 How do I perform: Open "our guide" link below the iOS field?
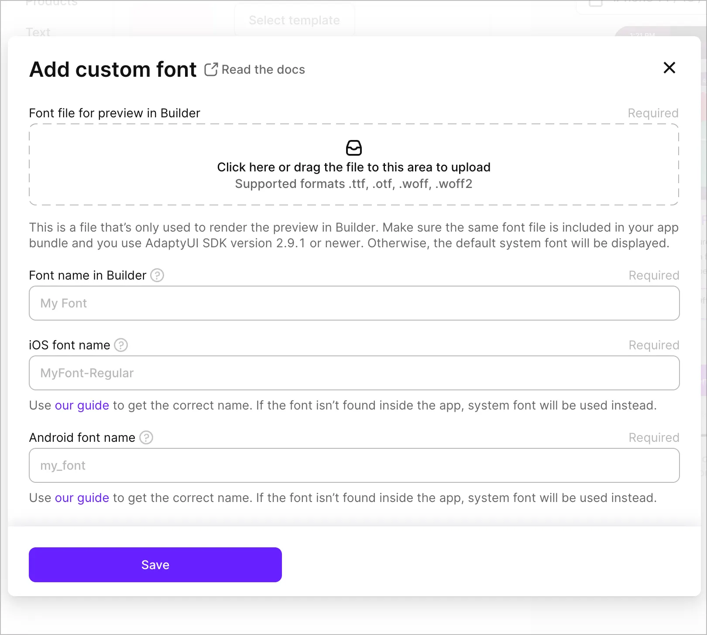coord(82,406)
